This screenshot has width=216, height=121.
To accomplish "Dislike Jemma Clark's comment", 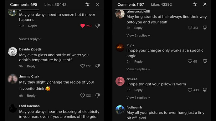I will (x=98, y=96).
